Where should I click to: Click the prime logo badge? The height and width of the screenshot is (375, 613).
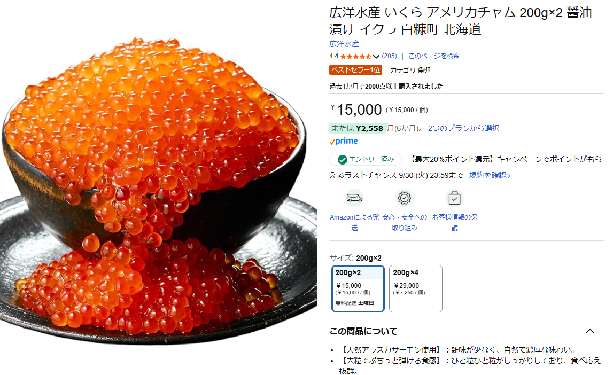(x=344, y=141)
